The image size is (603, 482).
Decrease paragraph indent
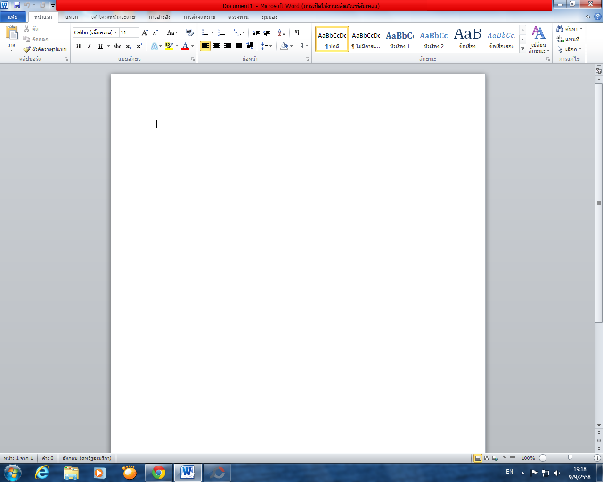(256, 32)
